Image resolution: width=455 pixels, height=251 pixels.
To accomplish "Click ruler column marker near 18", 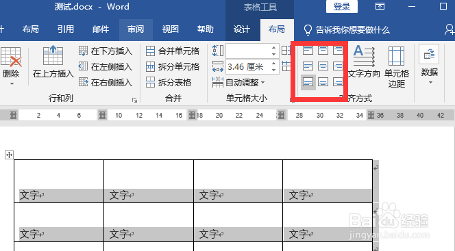I will (x=192, y=115).
